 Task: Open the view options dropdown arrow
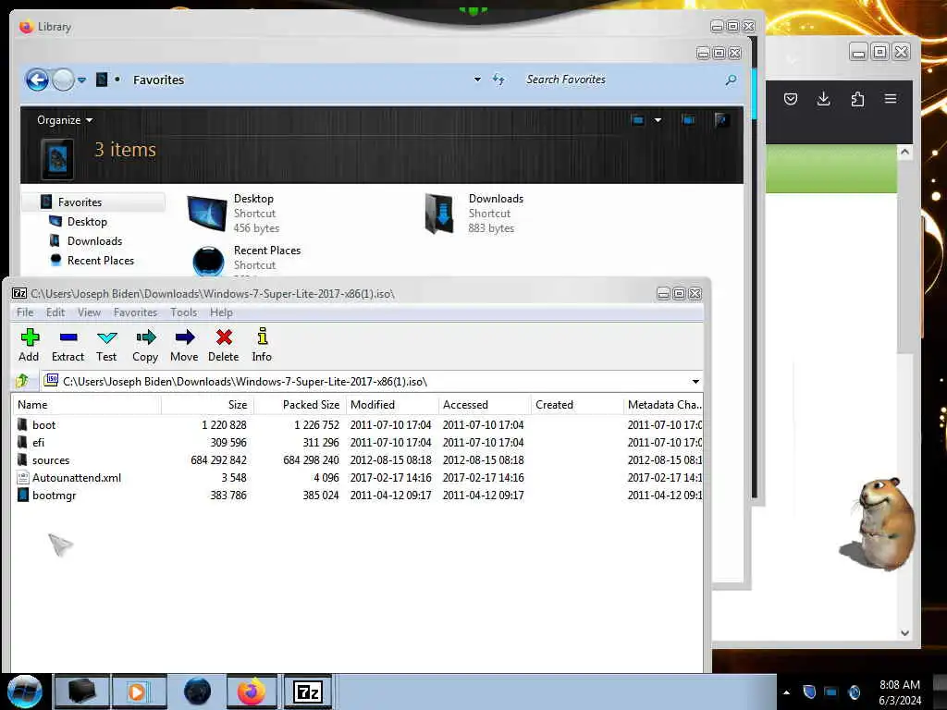point(658,119)
